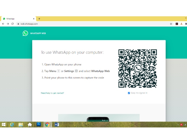Click the WhatsApp logo inside QR code
Image resolution: width=187 pixels, height=136 pixels.
coord(138,68)
